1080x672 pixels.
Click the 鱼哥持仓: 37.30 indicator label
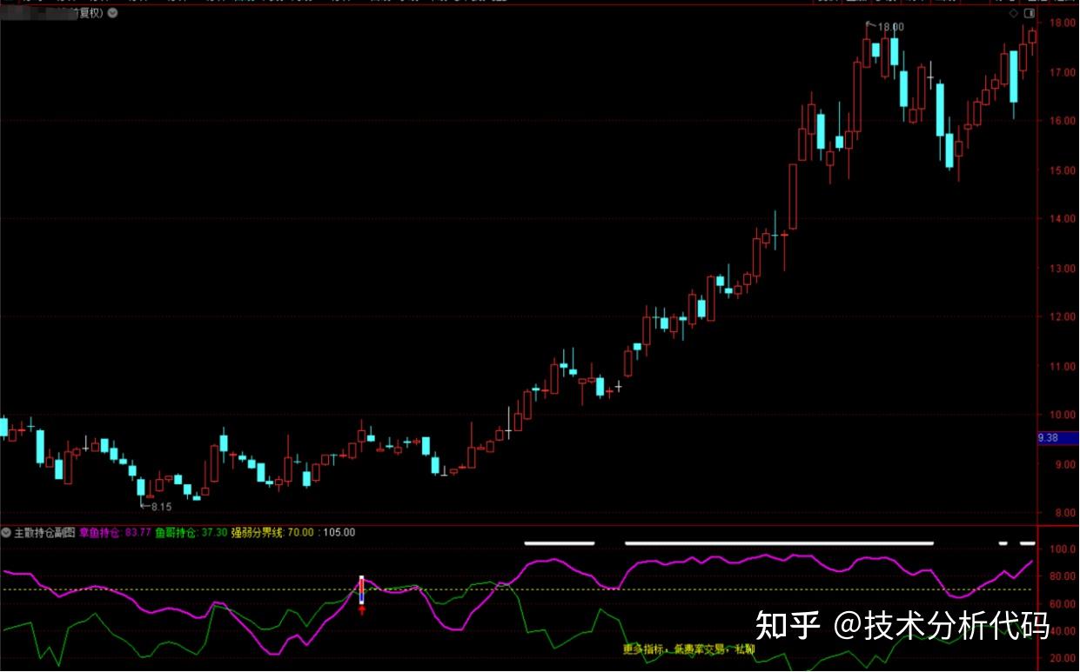191,532
